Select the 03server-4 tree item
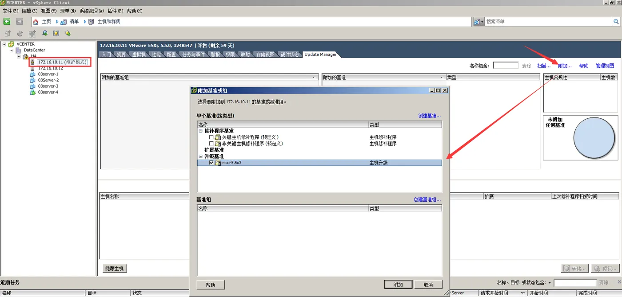The image size is (622, 297). 48,92
